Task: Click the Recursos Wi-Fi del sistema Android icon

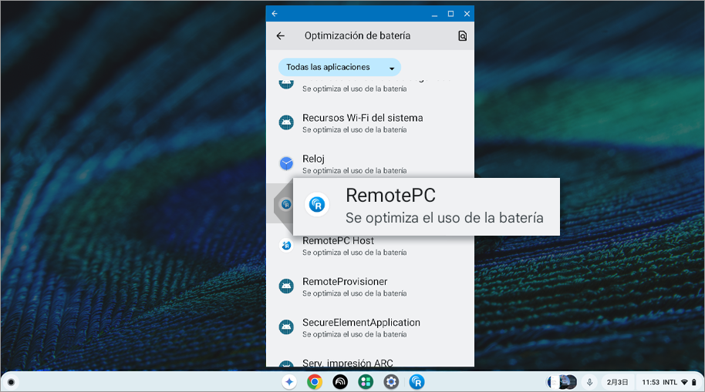Action: click(286, 122)
